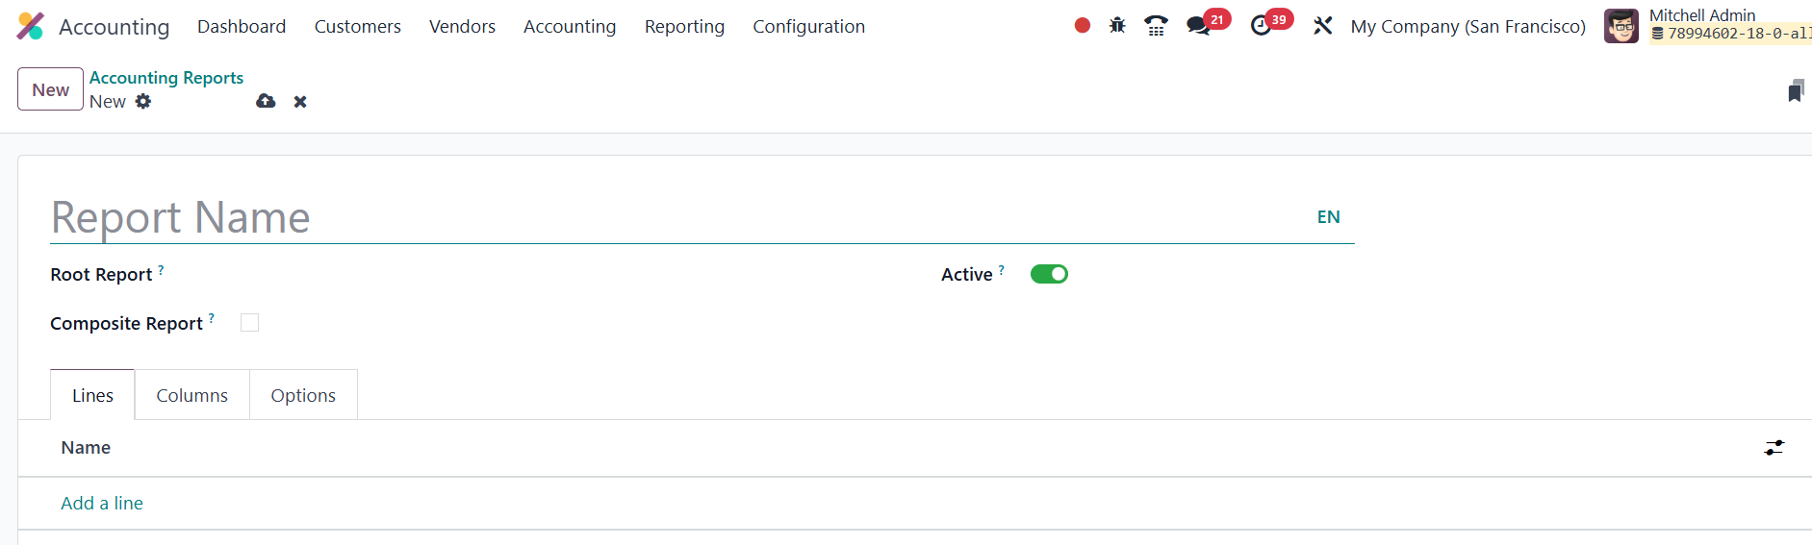Open the conversations messages icon
This screenshot has width=1812, height=545.
(1198, 26)
